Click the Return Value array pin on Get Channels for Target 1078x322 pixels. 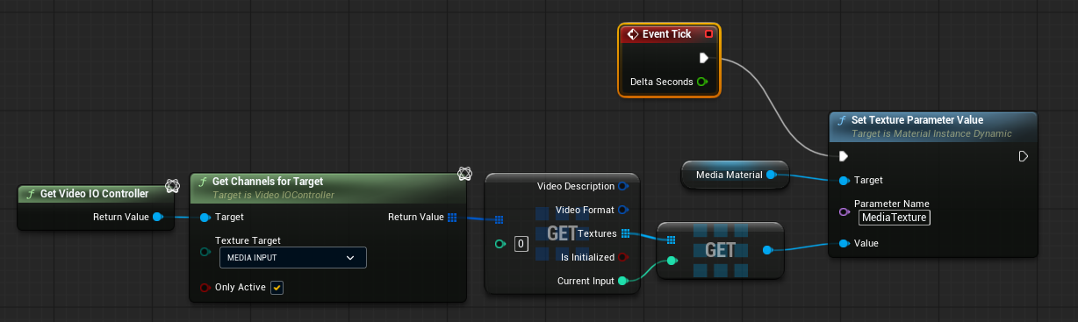(x=452, y=217)
